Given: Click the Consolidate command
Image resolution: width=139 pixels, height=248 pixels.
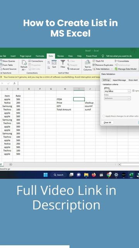Looking at the screenshot, I should point(122,61).
